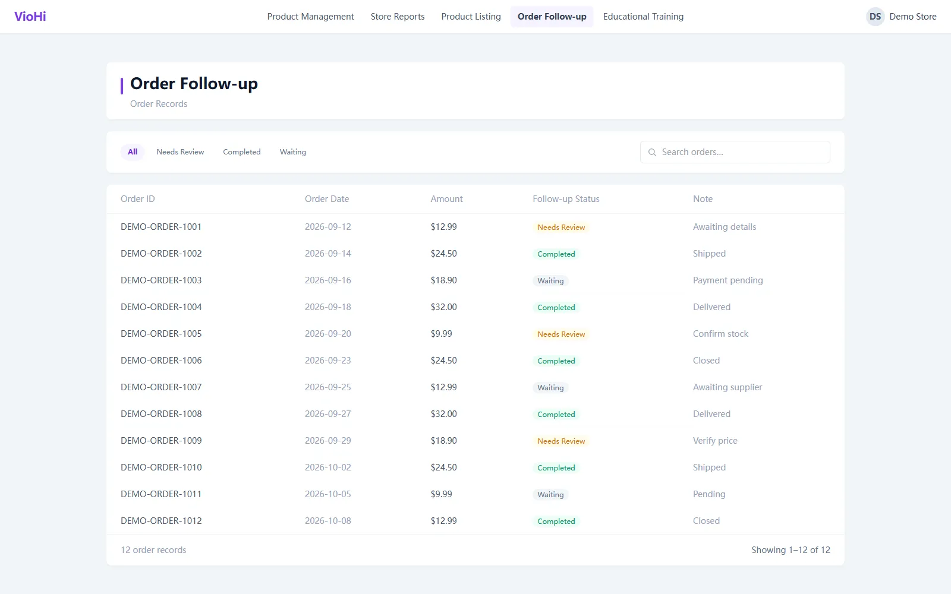The width and height of the screenshot is (951, 594).
Task: Select order DEMO-ORDER-1002
Action: [161, 254]
